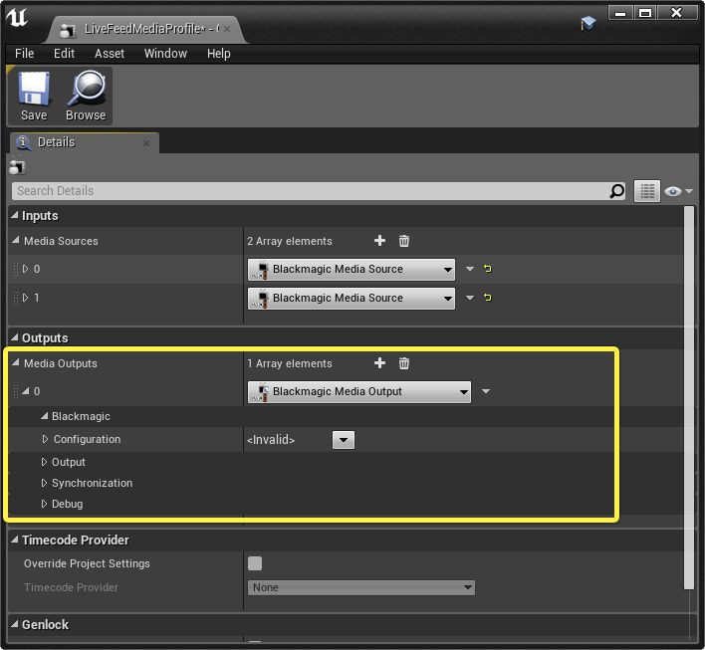The image size is (705, 650).
Task: Open the Help menu
Action: coord(218,54)
